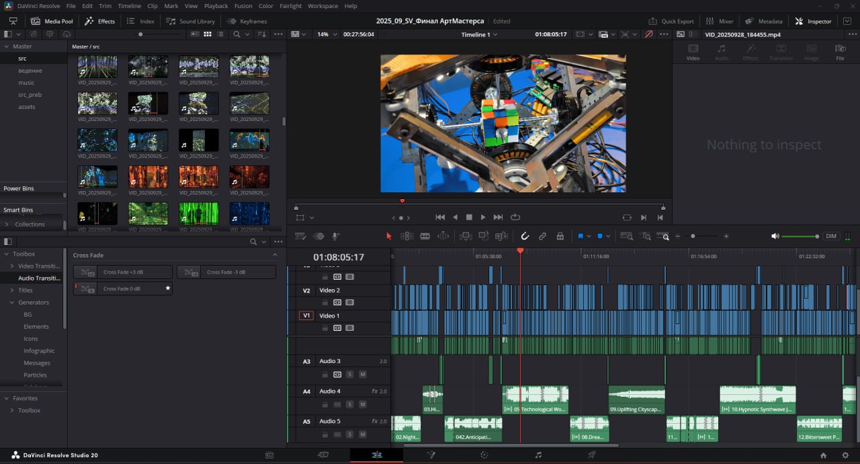Open the Fusion menu
860x464 pixels.
tap(243, 6)
